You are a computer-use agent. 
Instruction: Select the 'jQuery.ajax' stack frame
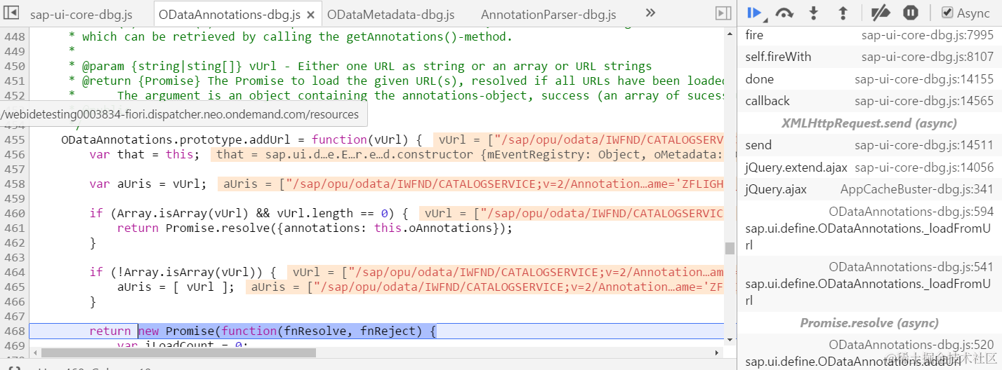coord(776,189)
